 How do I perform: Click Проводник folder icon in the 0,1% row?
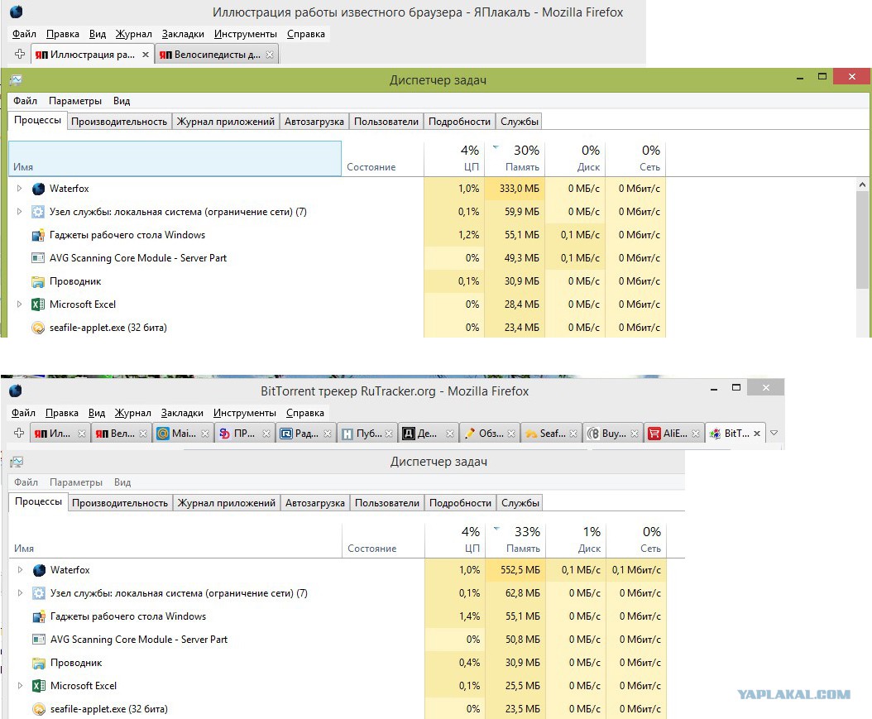pyautogui.click(x=38, y=281)
